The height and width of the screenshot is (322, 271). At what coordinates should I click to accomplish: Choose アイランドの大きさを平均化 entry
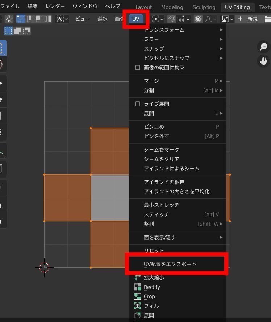click(178, 192)
